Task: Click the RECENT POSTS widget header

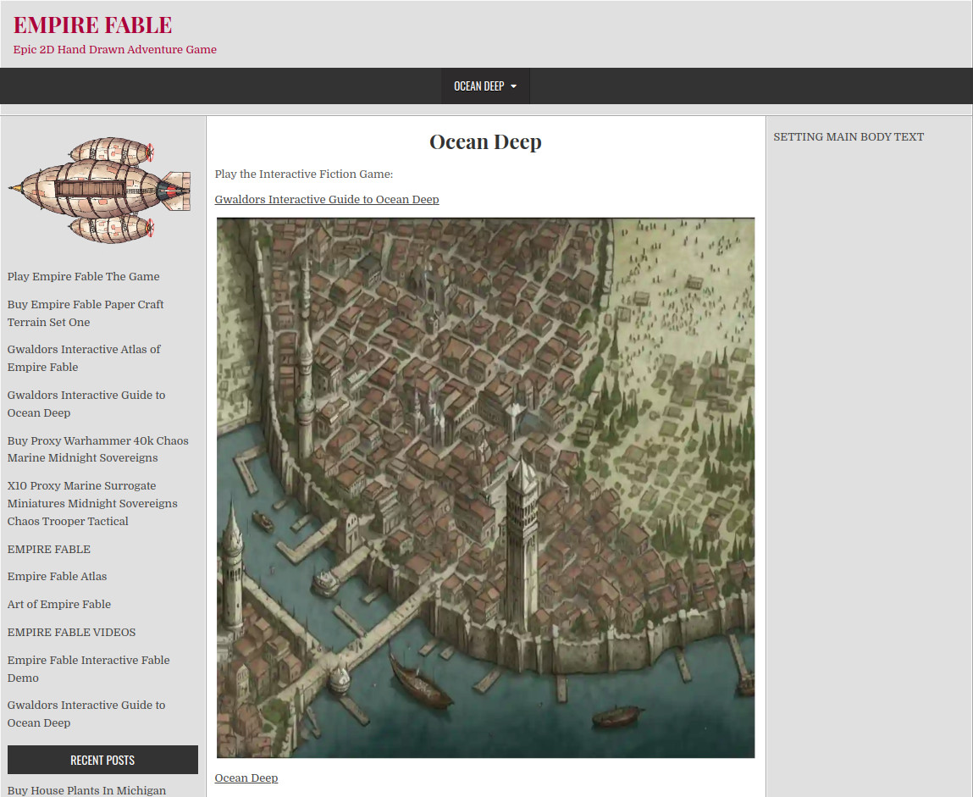Action: (x=102, y=760)
